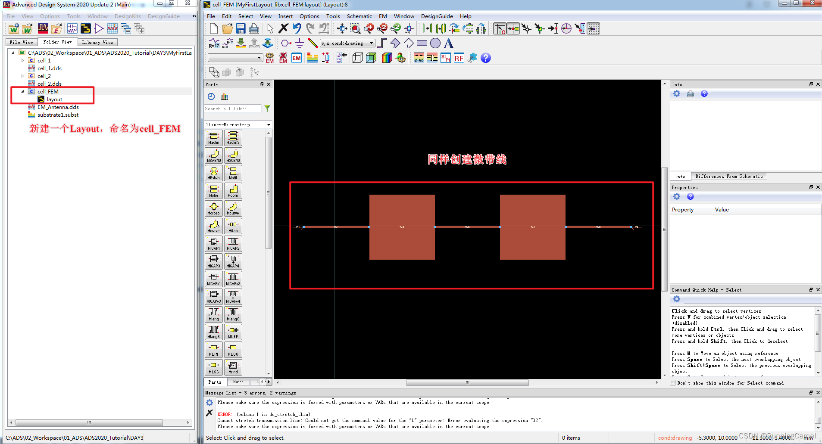Open a design with the folder icon

[x=228, y=29]
